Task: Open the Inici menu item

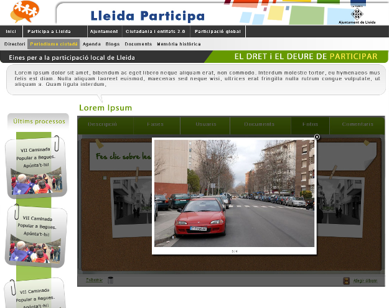Action: click(11, 32)
